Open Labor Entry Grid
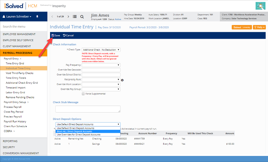The width and height of the screenshot is (268, 162). coord(15,92)
